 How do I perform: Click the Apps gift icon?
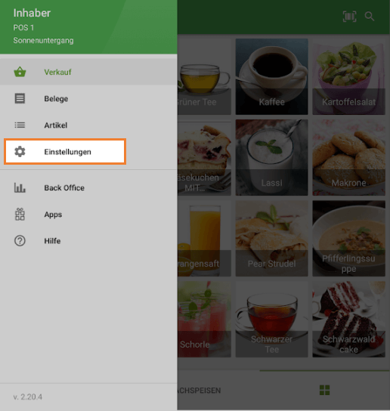pos(20,214)
